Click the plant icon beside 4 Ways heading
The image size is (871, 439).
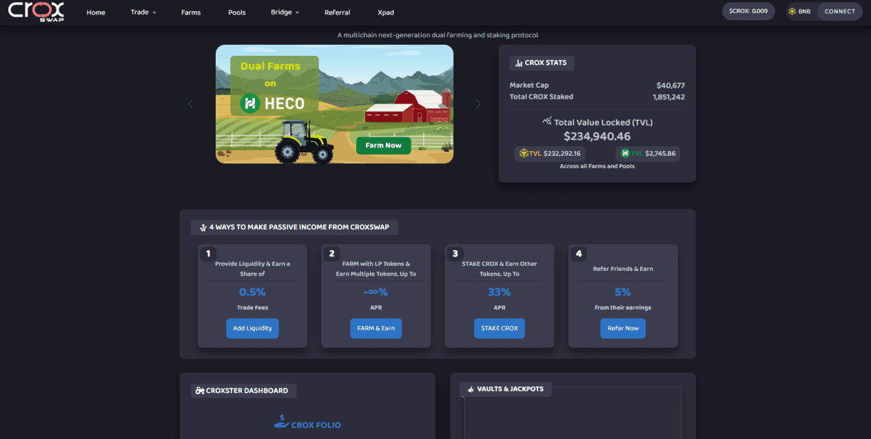(x=203, y=227)
